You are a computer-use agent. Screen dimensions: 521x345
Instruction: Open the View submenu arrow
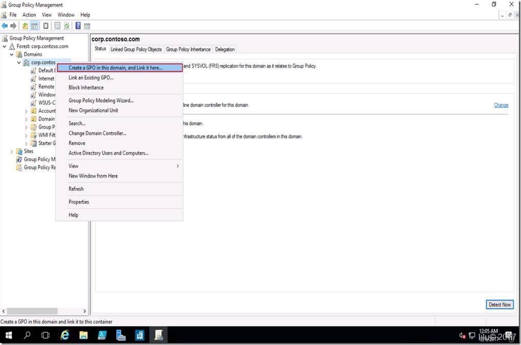point(178,166)
